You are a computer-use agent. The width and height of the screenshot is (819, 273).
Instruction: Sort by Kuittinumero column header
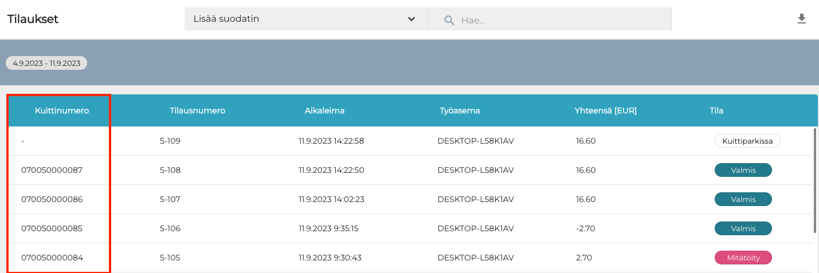(x=62, y=110)
